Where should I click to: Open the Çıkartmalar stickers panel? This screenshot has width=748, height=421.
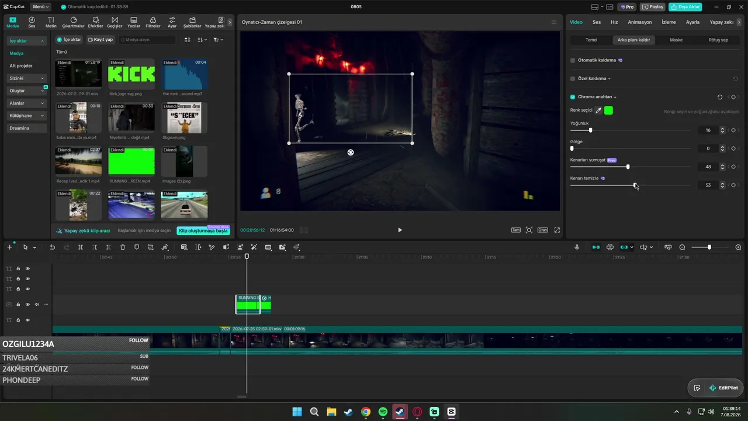pos(74,22)
